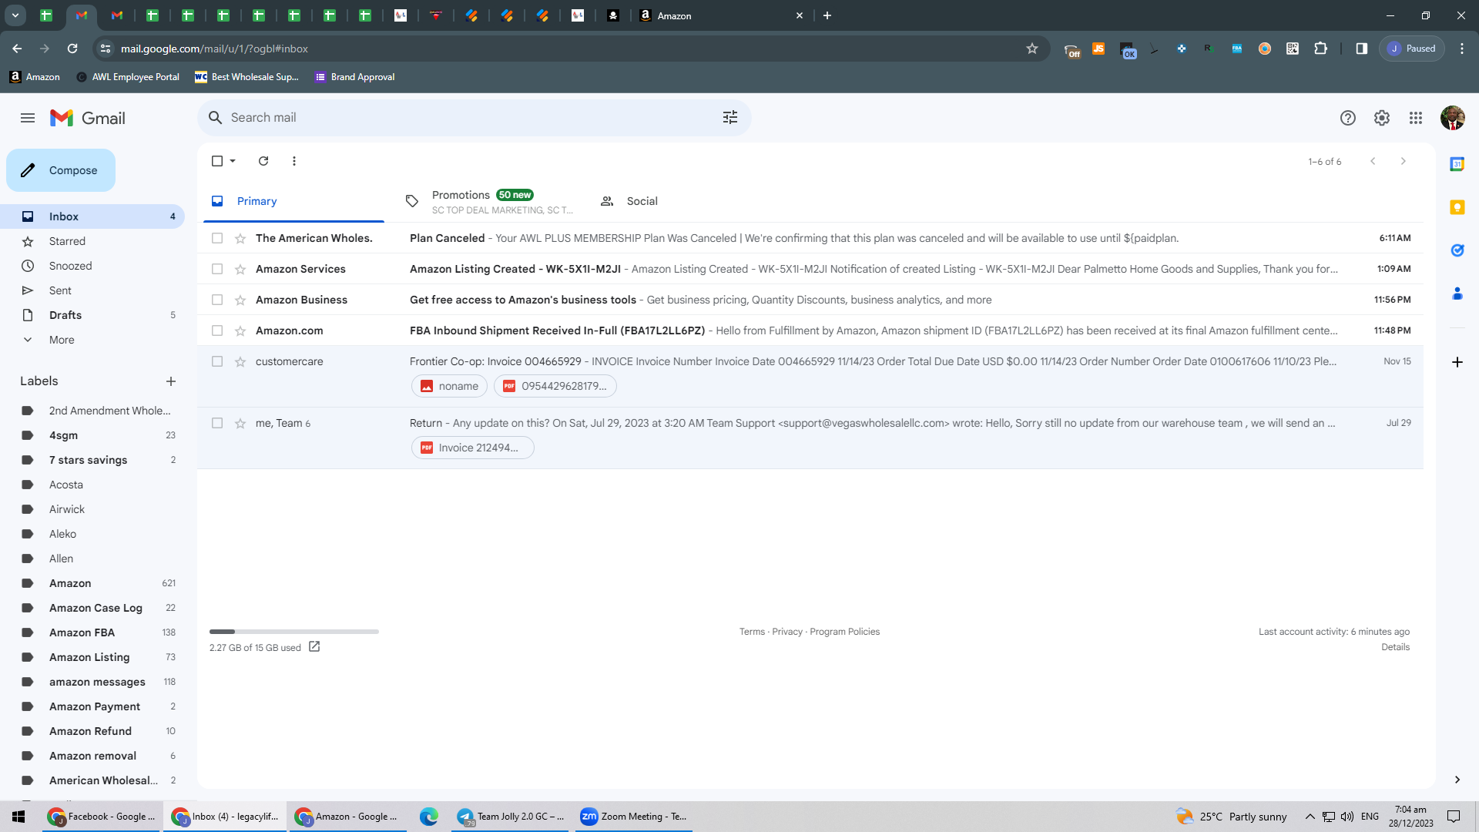The width and height of the screenshot is (1479, 832).
Task: Open the Program Policies link
Action: (x=844, y=632)
